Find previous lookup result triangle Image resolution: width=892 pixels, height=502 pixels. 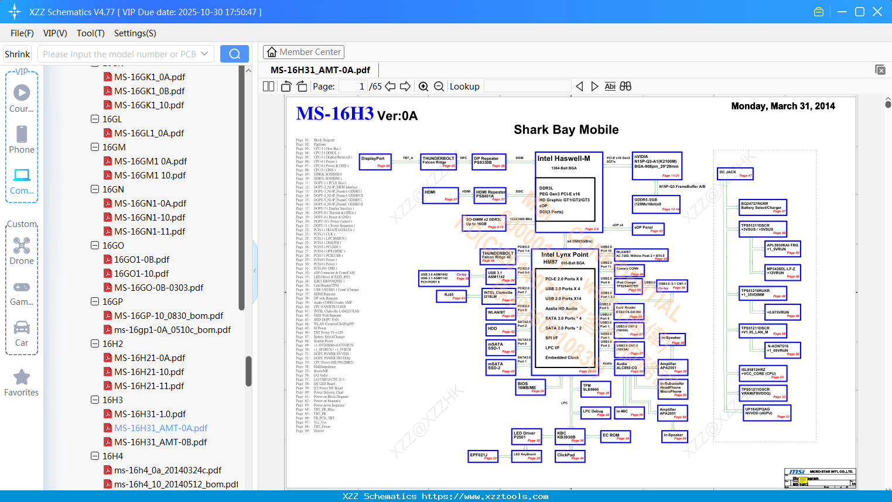[x=579, y=86]
